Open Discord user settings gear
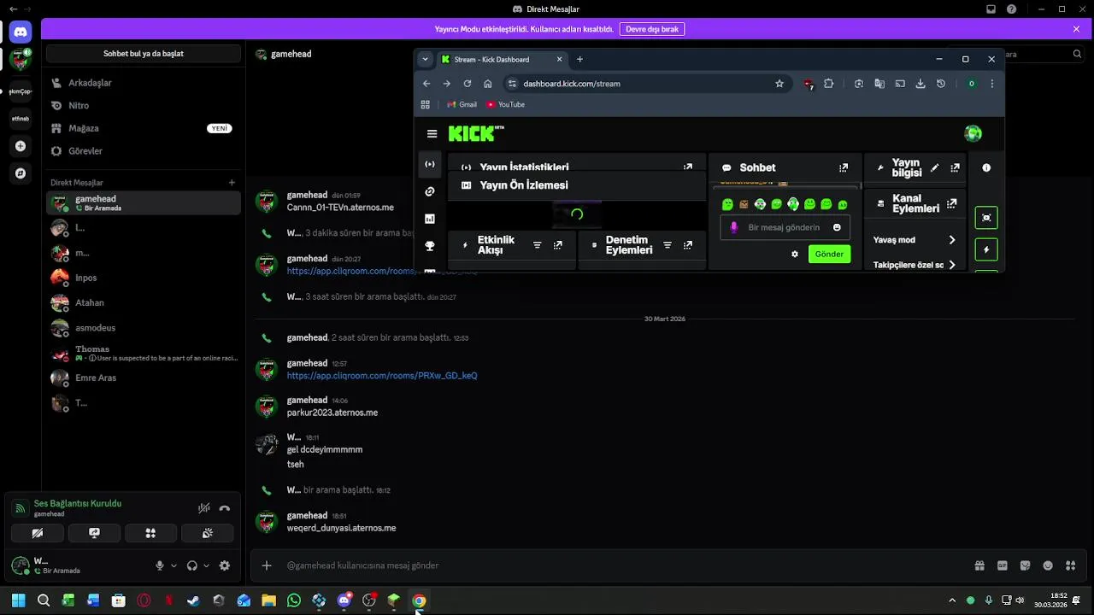1094x615 pixels. [225, 565]
